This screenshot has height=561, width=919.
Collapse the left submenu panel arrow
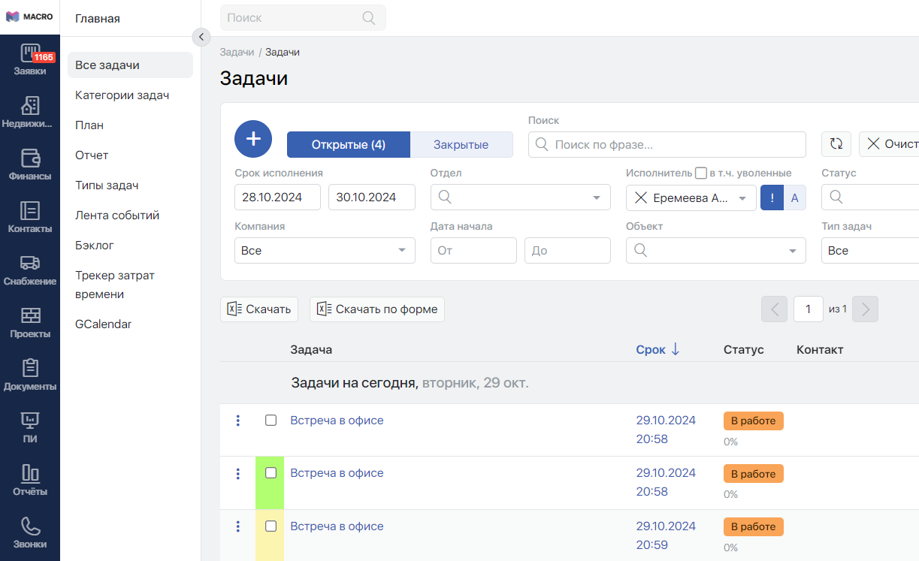pyautogui.click(x=201, y=37)
